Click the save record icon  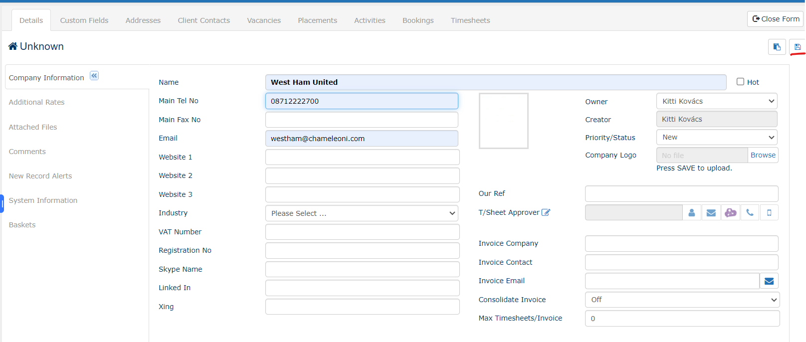click(797, 47)
